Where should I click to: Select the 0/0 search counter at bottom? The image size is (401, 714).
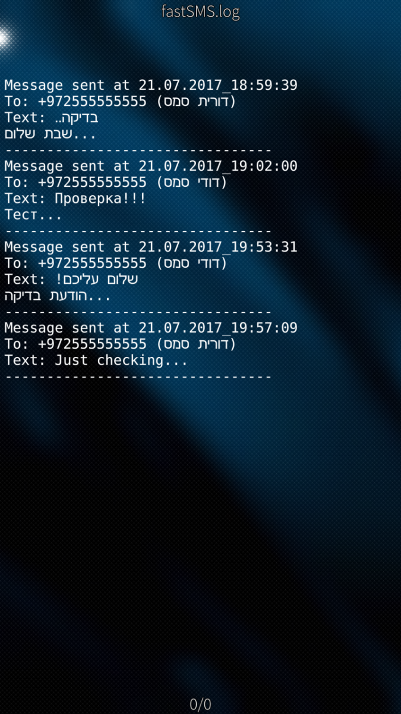coord(200,704)
